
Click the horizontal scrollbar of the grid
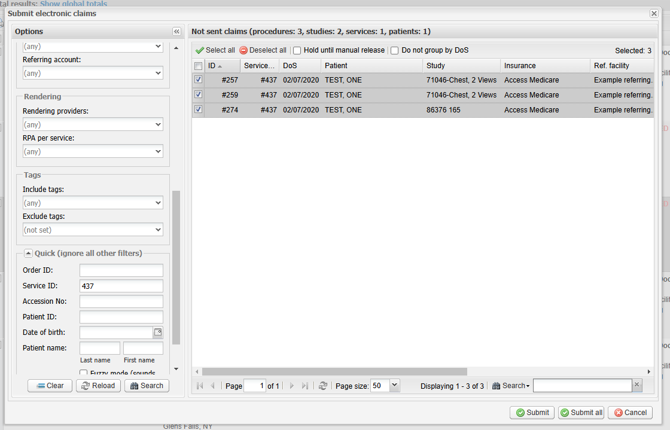[x=335, y=371]
